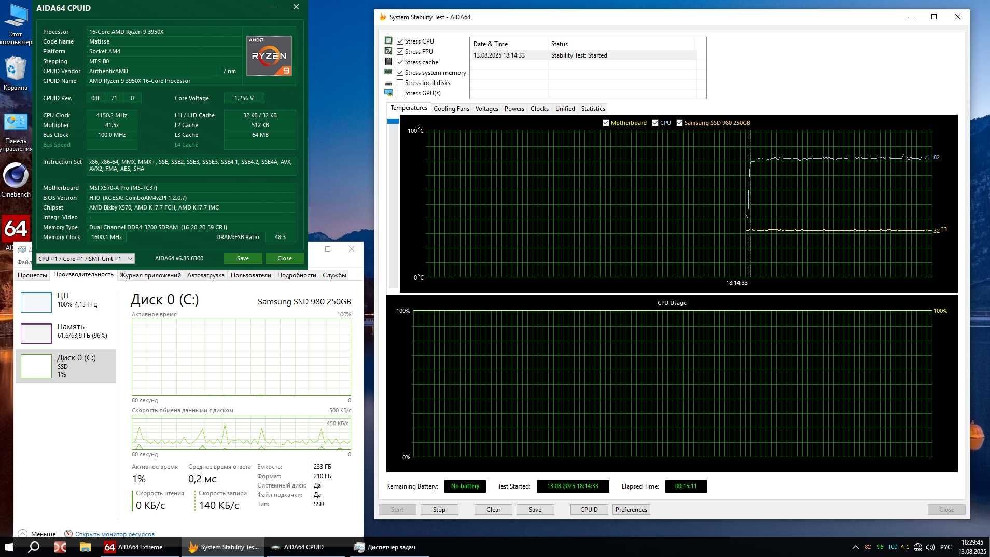
Task: Open Панель управления desktop icon
Action: pyautogui.click(x=16, y=132)
